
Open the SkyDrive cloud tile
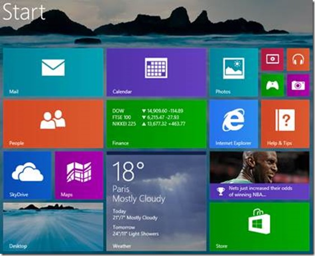27,176
